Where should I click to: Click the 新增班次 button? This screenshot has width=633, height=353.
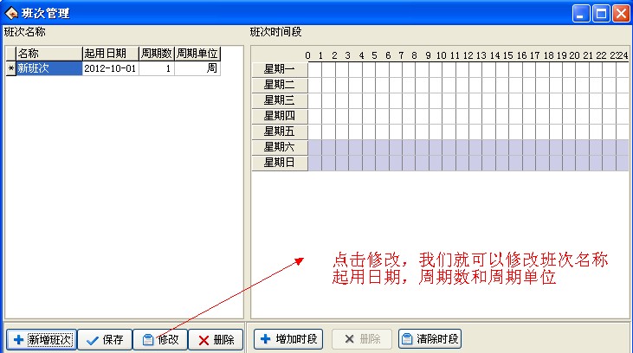tap(42, 339)
